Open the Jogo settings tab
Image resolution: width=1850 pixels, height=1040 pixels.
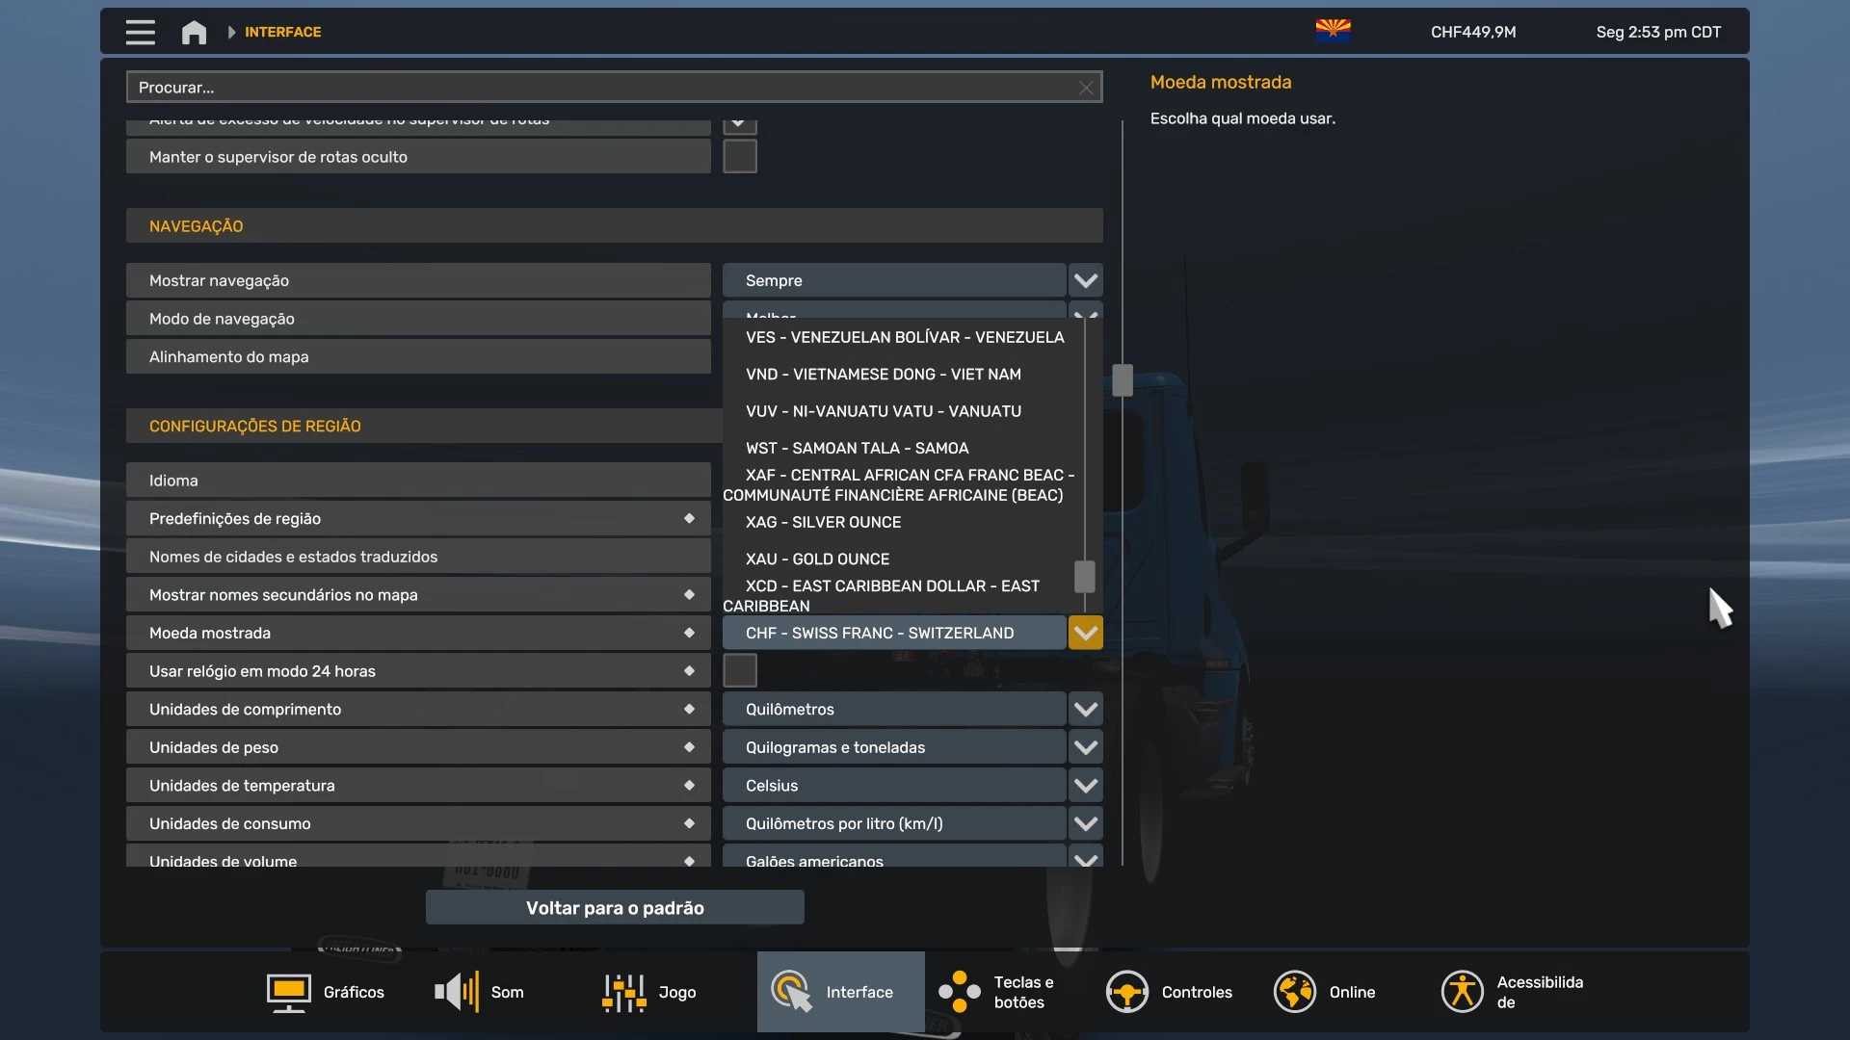[648, 992]
